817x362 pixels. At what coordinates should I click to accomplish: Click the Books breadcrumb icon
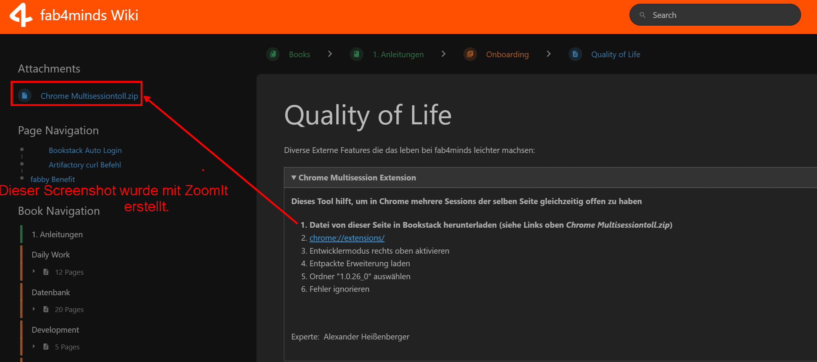point(273,54)
